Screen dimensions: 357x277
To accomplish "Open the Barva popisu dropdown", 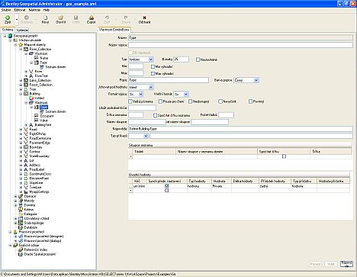I will (x=256, y=80).
